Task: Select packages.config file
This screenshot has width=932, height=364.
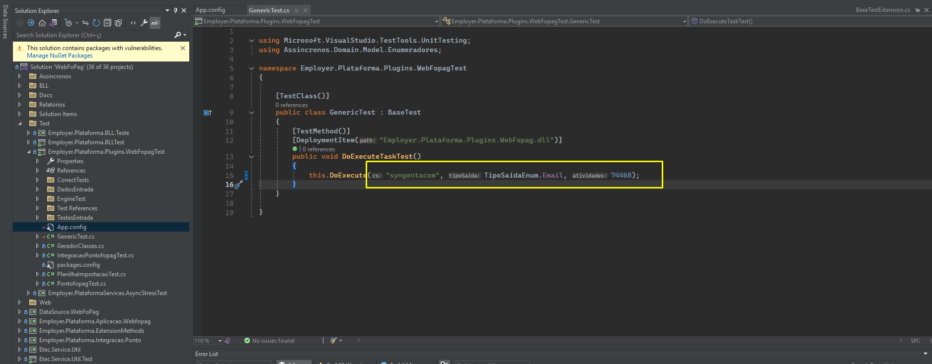Action: coord(78,265)
